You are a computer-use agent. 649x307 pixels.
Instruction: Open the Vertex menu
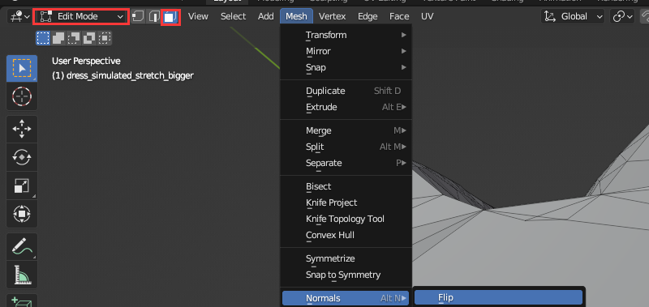click(x=332, y=16)
